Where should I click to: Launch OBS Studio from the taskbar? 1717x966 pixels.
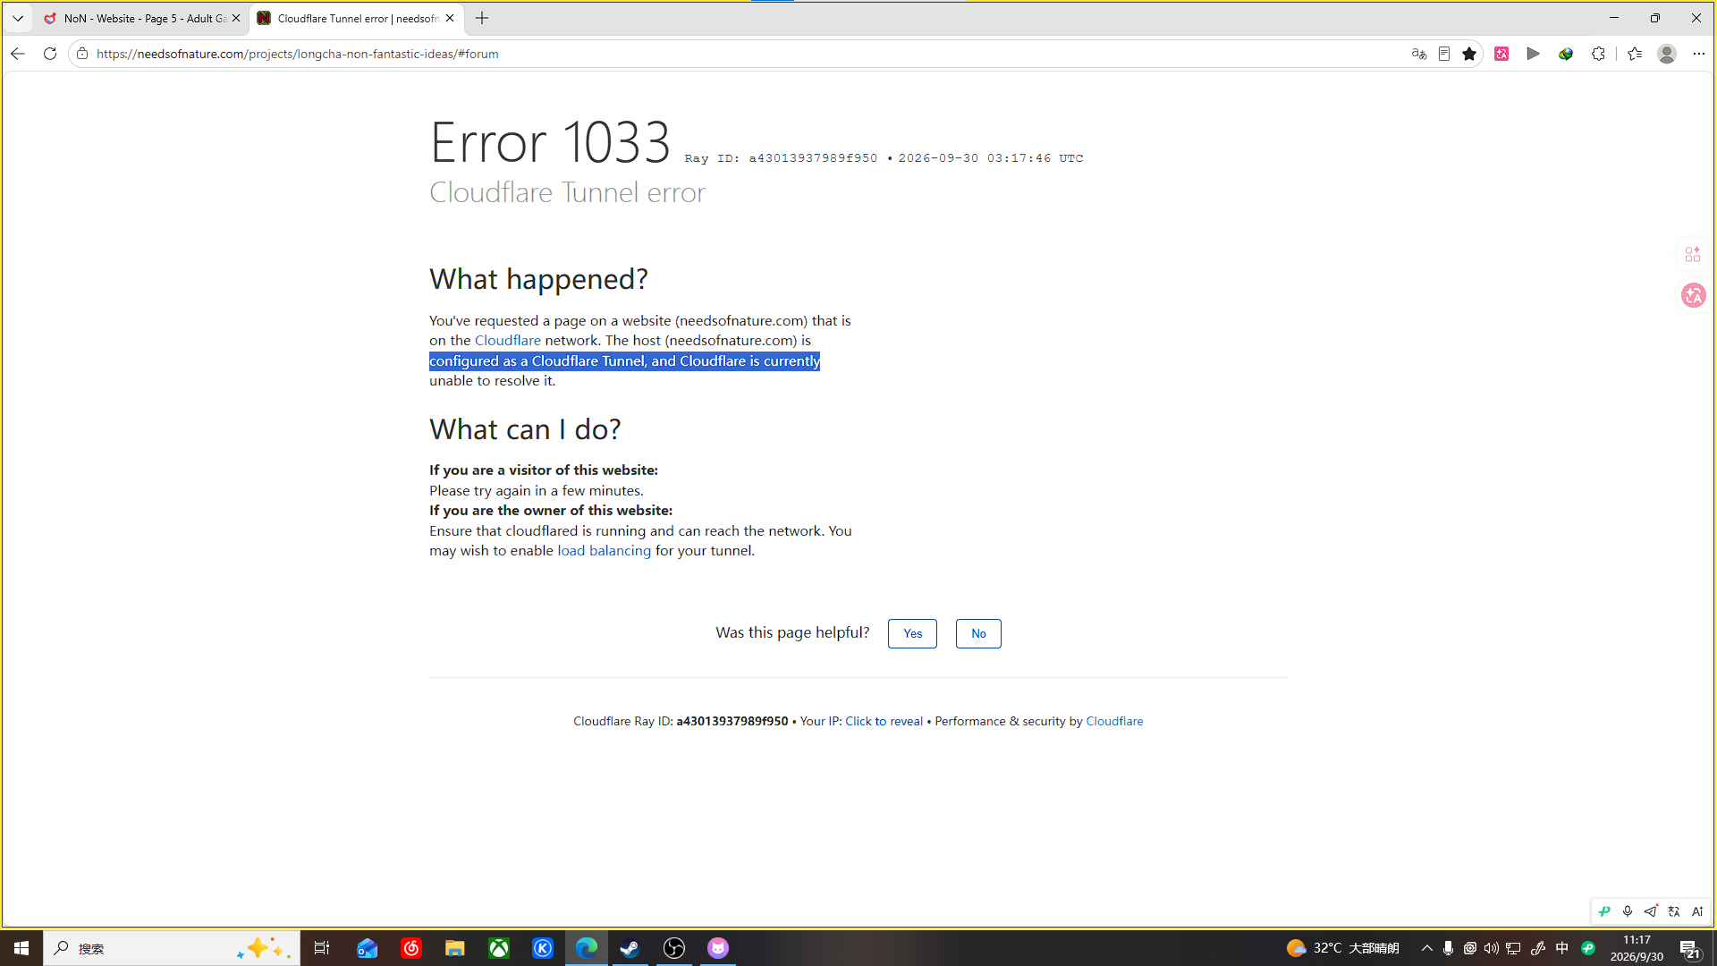674,948
